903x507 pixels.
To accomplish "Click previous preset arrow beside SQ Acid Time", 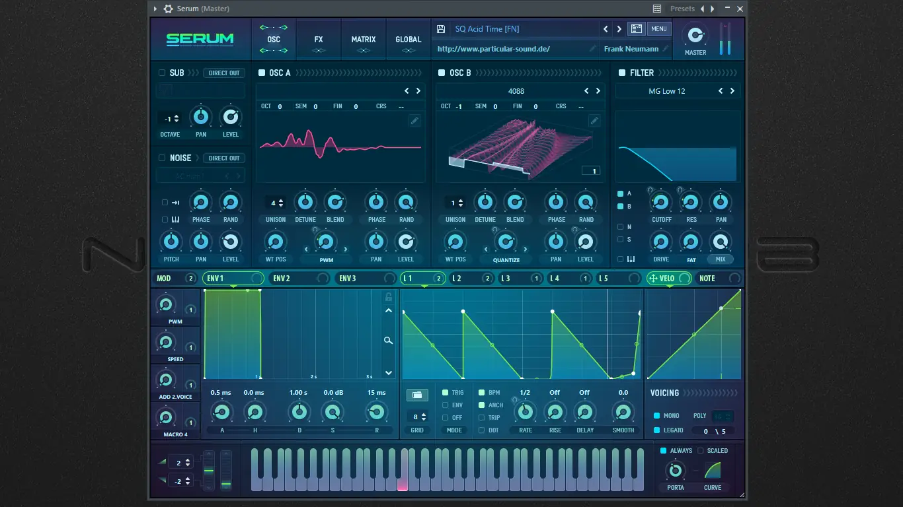I will (x=606, y=29).
